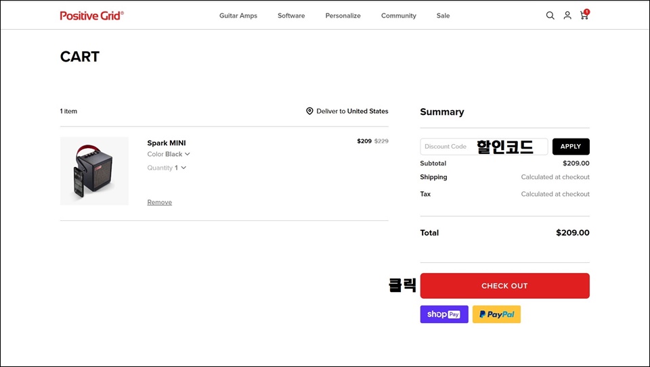Click the $209.00 Total amount

pos(573,233)
